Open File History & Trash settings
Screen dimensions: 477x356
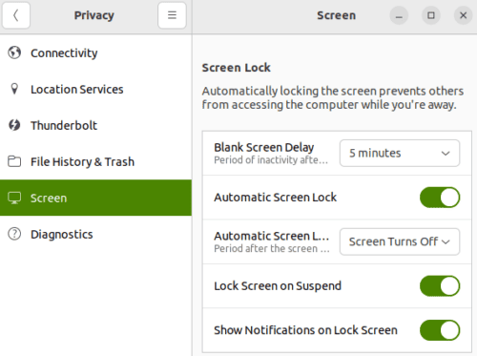coord(95,161)
